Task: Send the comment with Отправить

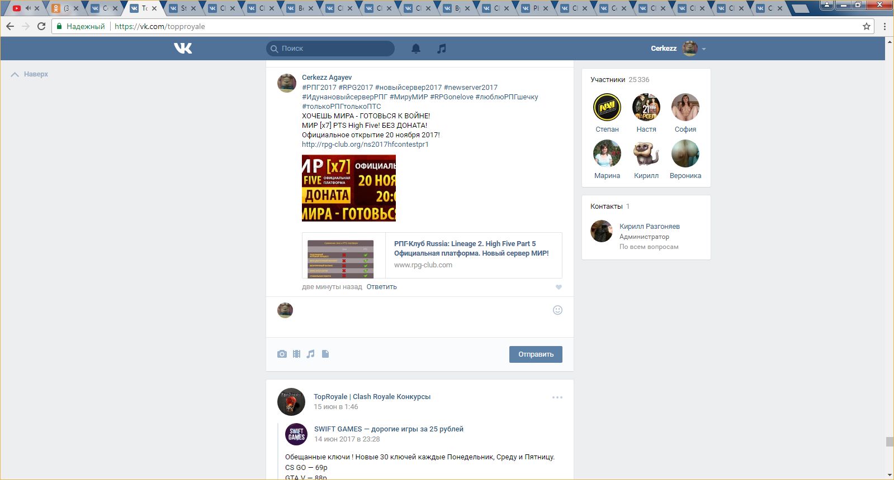Action: (536, 354)
